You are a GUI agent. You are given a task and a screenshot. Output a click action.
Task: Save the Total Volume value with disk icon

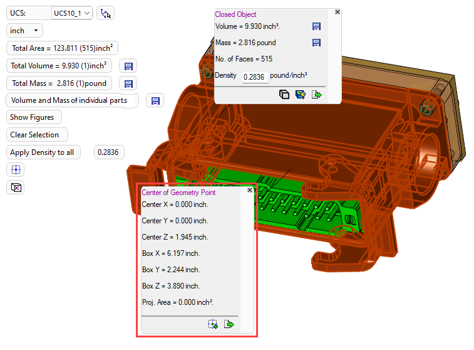pyautogui.click(x=128, y=66)
